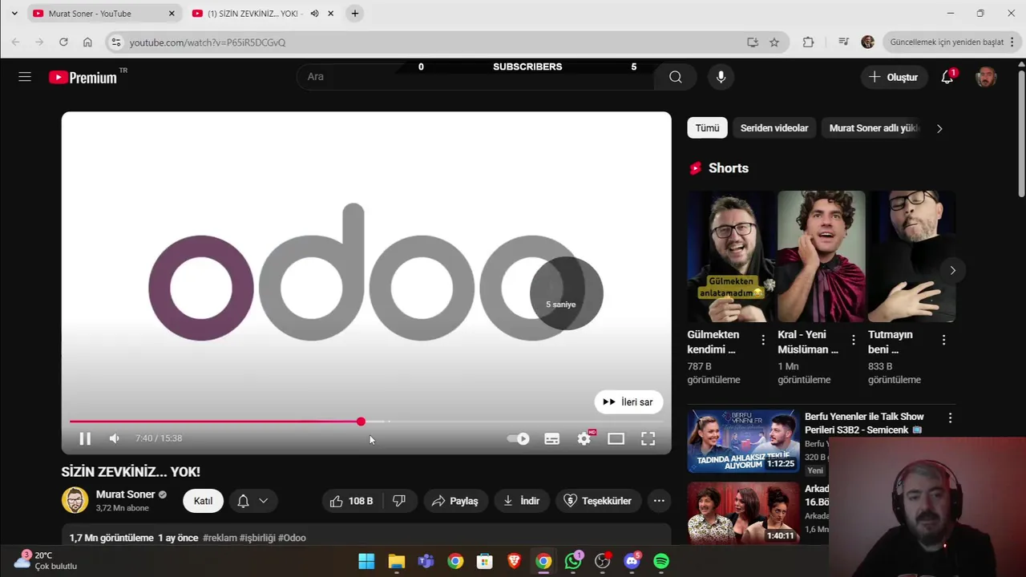This screenshot has width=1026, height=577.
Task: Select the Tümü filter chip
Action: (707, 128)
